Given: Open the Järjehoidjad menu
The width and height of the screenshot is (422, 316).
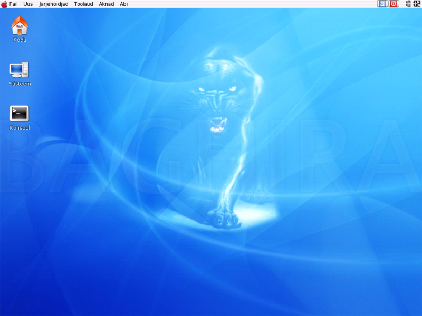Looking at the screenshot, I should click(54, 4).
